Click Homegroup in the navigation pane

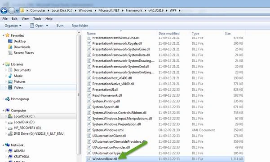[x=20, y=99]
